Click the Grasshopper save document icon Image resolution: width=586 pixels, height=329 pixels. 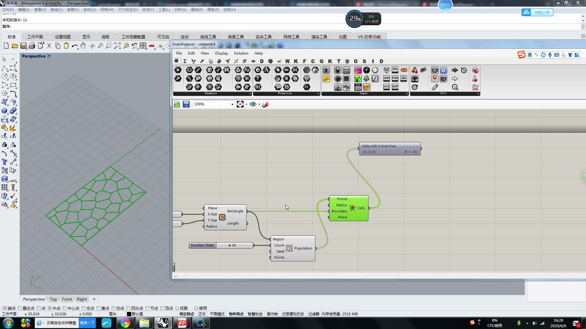[186, 104]
